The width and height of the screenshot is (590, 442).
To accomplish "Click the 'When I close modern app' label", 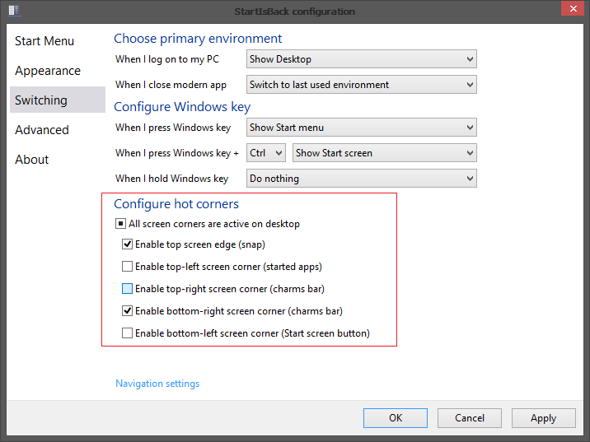I will [171, 85].
